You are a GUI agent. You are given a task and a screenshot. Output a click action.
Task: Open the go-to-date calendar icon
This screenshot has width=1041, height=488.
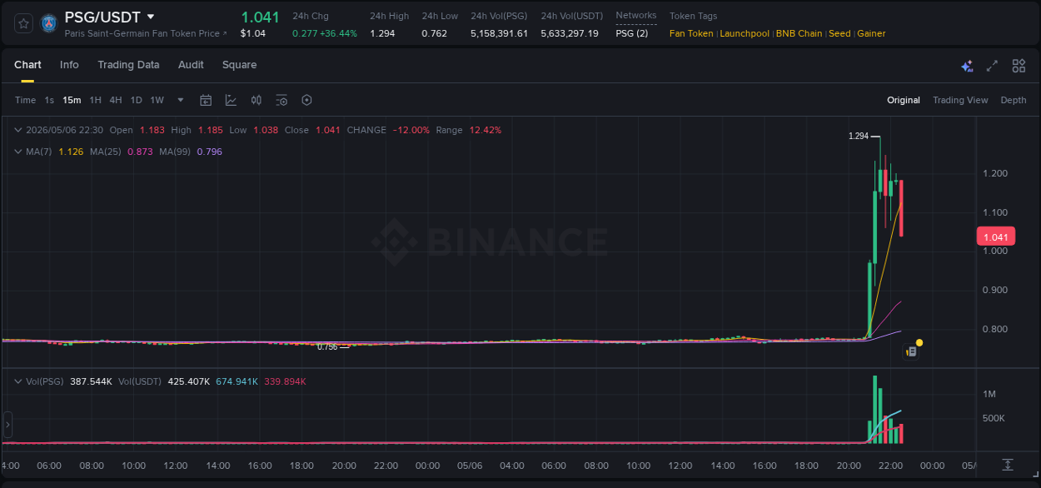click(206, 100)
